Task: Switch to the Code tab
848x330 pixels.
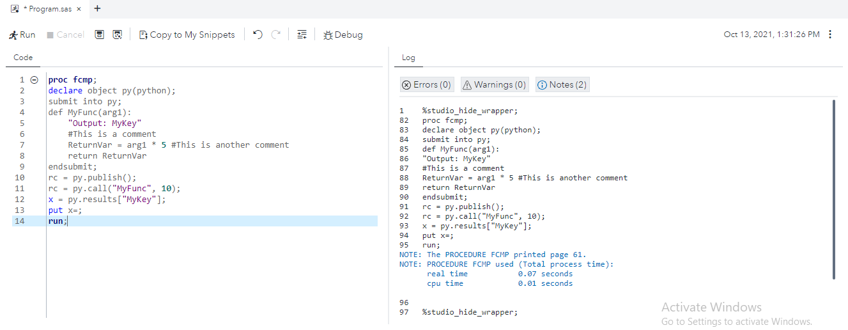Action: [23, 58]
